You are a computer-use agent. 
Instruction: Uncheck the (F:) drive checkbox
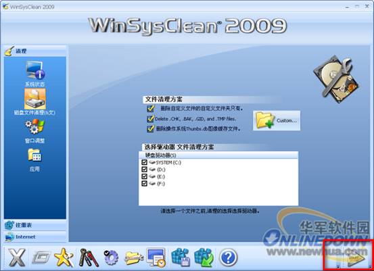point(144,183)
